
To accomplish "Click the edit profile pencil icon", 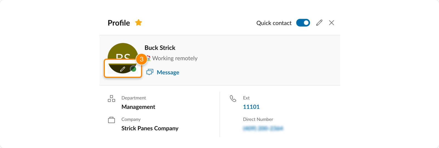I will tap(319, 23).
